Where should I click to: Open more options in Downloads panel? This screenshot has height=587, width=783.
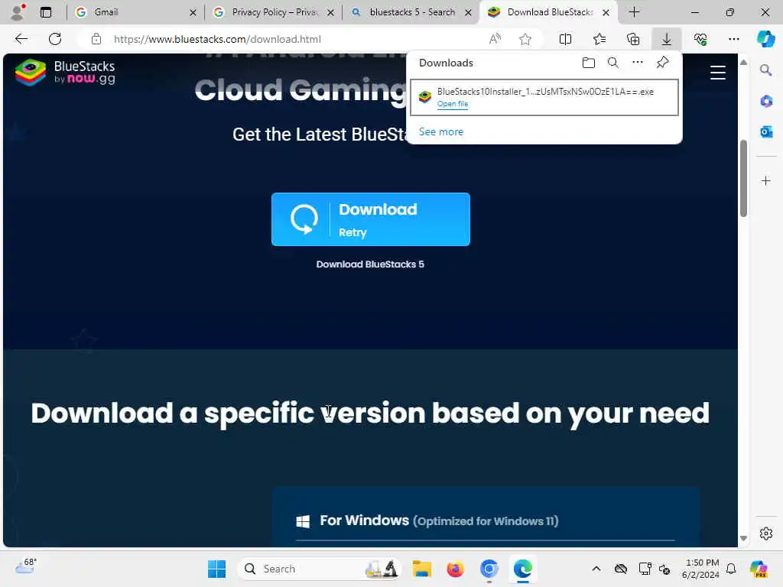point(638,63)
